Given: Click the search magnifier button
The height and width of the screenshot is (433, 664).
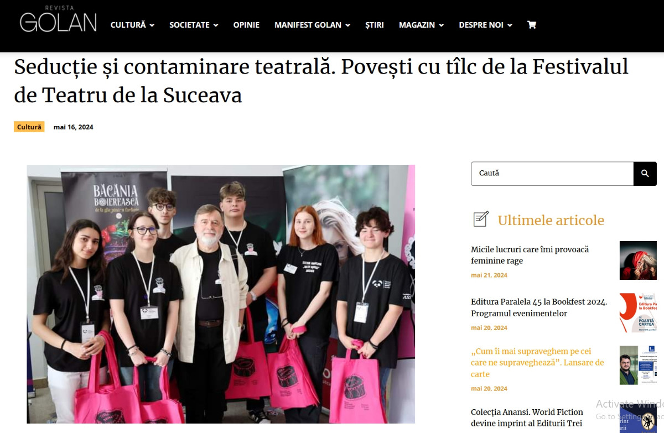Looking at the screenshot, I should tap(645, 174).
